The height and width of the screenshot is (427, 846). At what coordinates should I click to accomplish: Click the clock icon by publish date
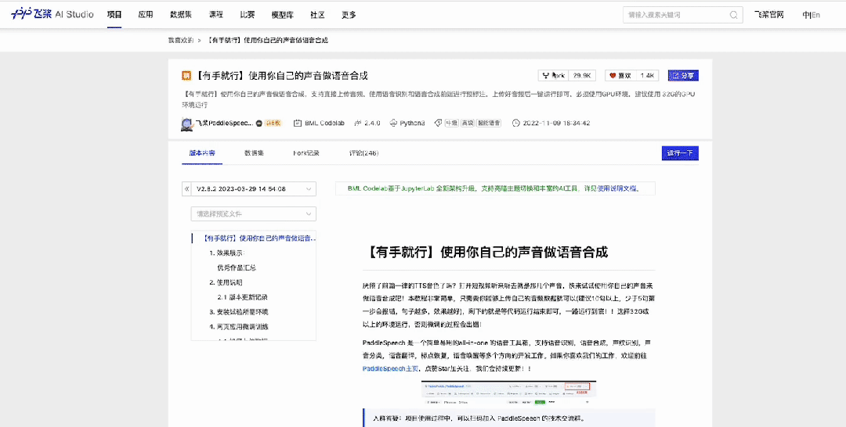[515, 124]
